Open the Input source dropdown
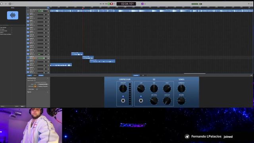This screenshot has height=143, width=254. (x=43, y=84)
